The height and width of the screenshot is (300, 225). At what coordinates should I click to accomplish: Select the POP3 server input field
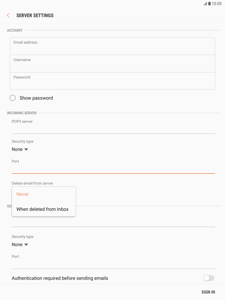[113, 128]
